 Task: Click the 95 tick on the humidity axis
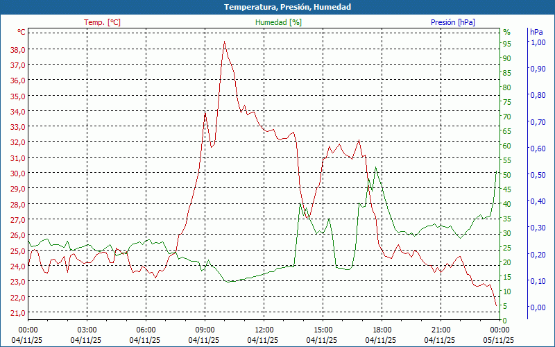[x=506, y=44]
